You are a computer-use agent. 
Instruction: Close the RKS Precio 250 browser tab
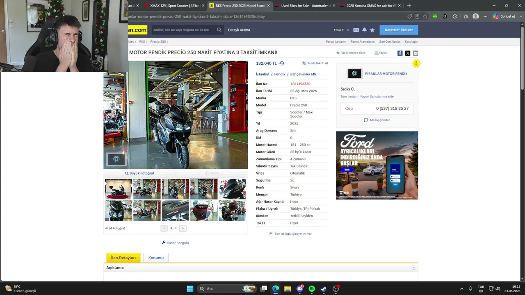pos(269,6)
